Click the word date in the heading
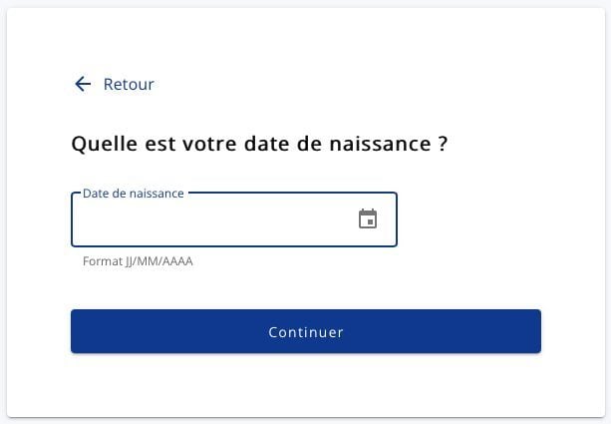Image resolution: width=611 pixels, height=424 pixels. [267, 144]
